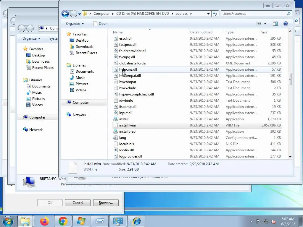This screenshot has height=227, width=303.
Task: Open Desktop in front window navigation pane
Action: (82, 40)
